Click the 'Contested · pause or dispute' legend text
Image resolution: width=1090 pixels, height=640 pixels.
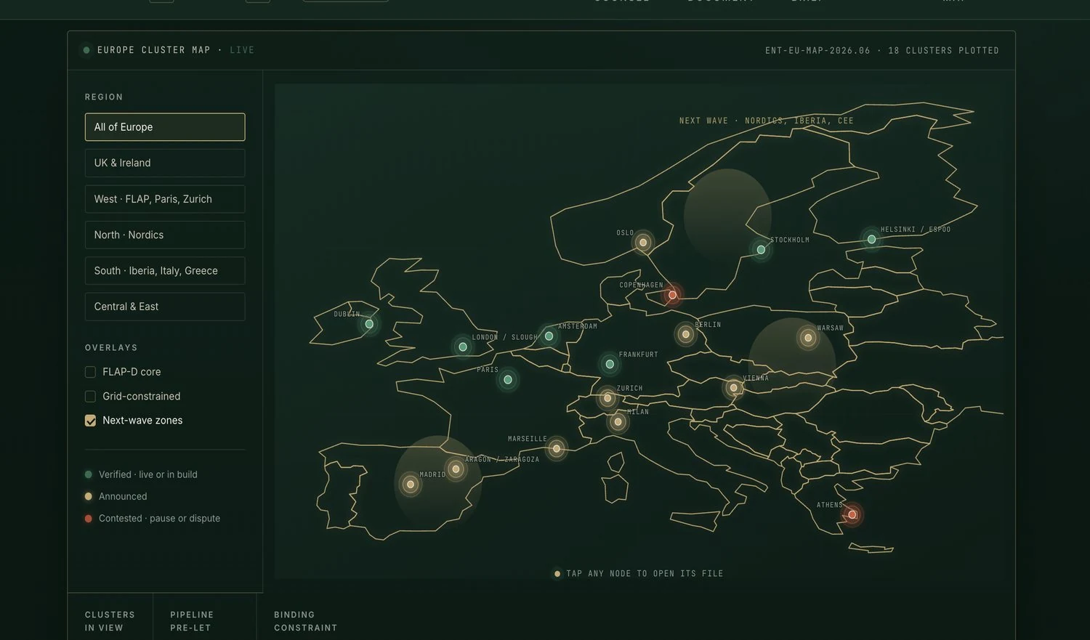[x=159, y=519]
